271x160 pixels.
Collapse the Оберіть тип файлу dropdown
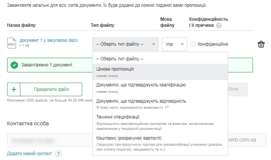pos(125,44)
